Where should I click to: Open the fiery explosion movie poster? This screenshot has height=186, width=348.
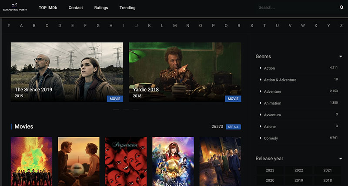(31, 161)
